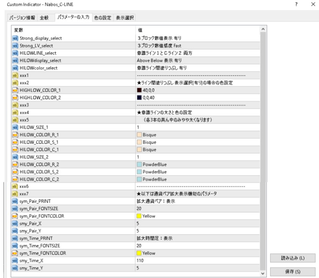Switch to the 表示選択 tab
Screen dimensions: 319x278
click(125, 18)
